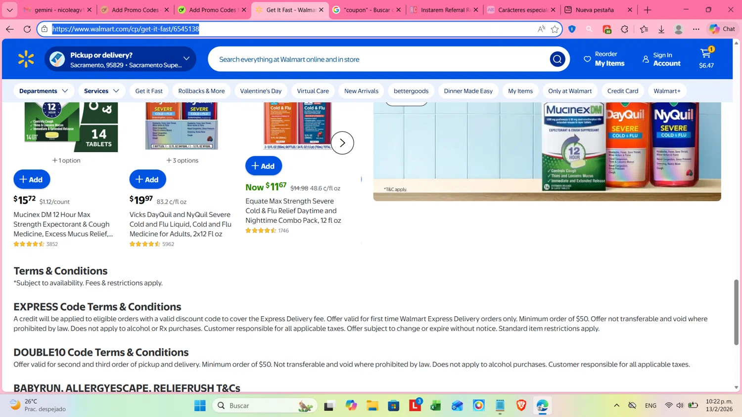Open Copilot Chat in the browser

(722, 29)
